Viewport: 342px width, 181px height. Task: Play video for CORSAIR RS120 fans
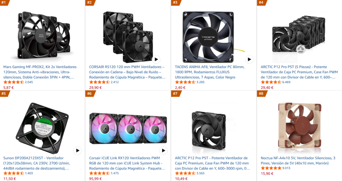[x=156, y=59]
